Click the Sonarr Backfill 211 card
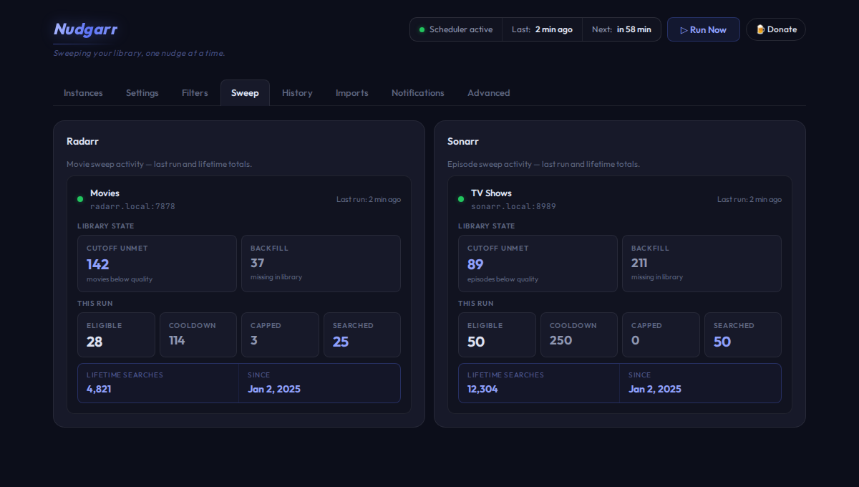 tap(702, 264)
